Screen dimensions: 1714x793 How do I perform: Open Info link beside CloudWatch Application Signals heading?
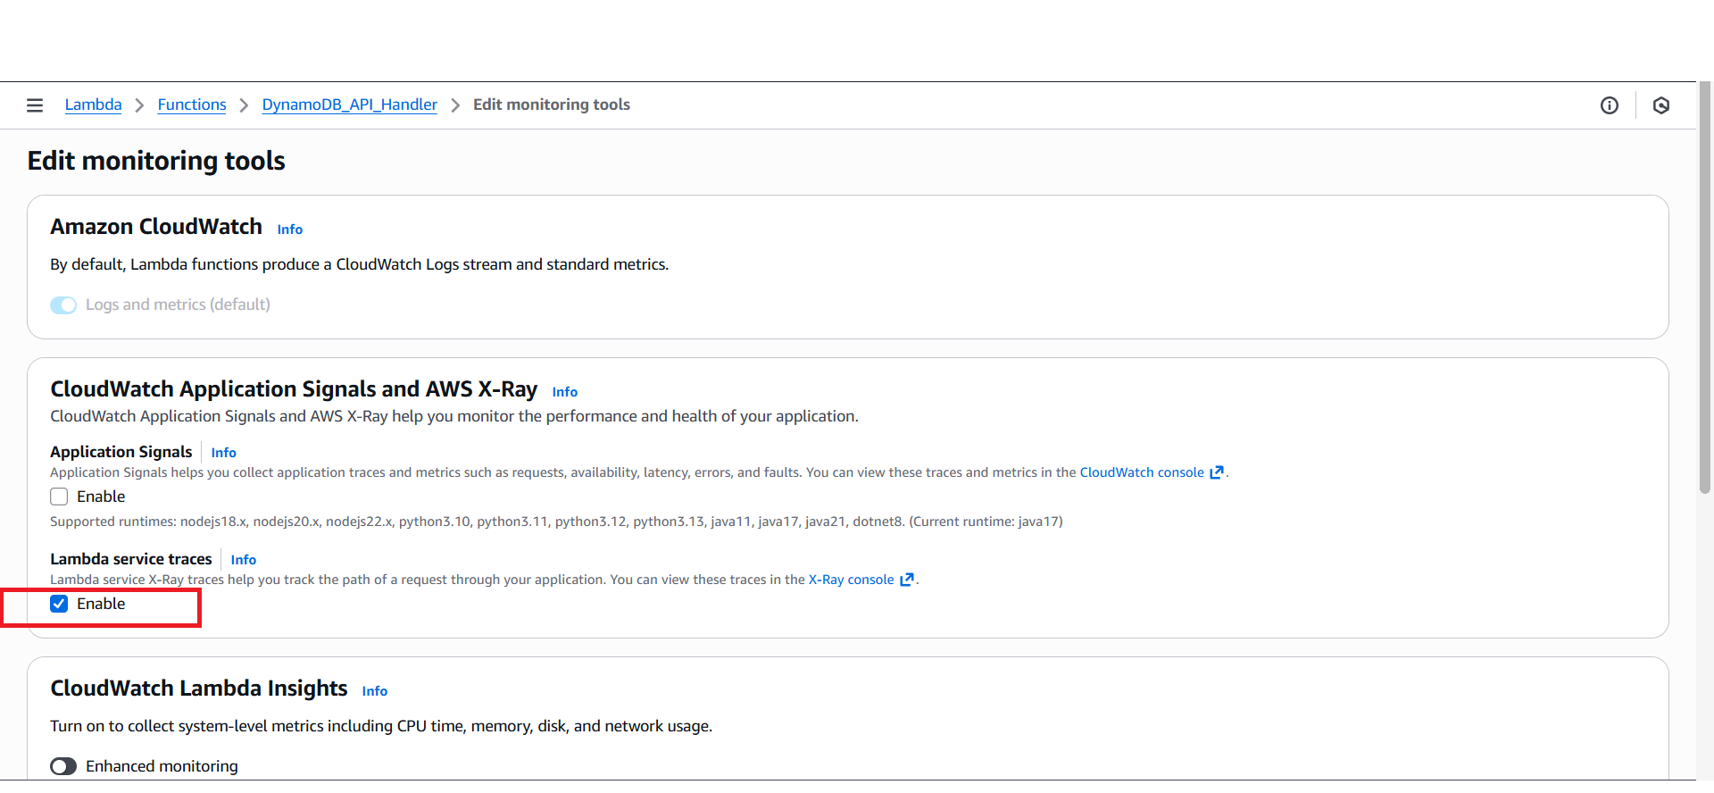(564, 392)
